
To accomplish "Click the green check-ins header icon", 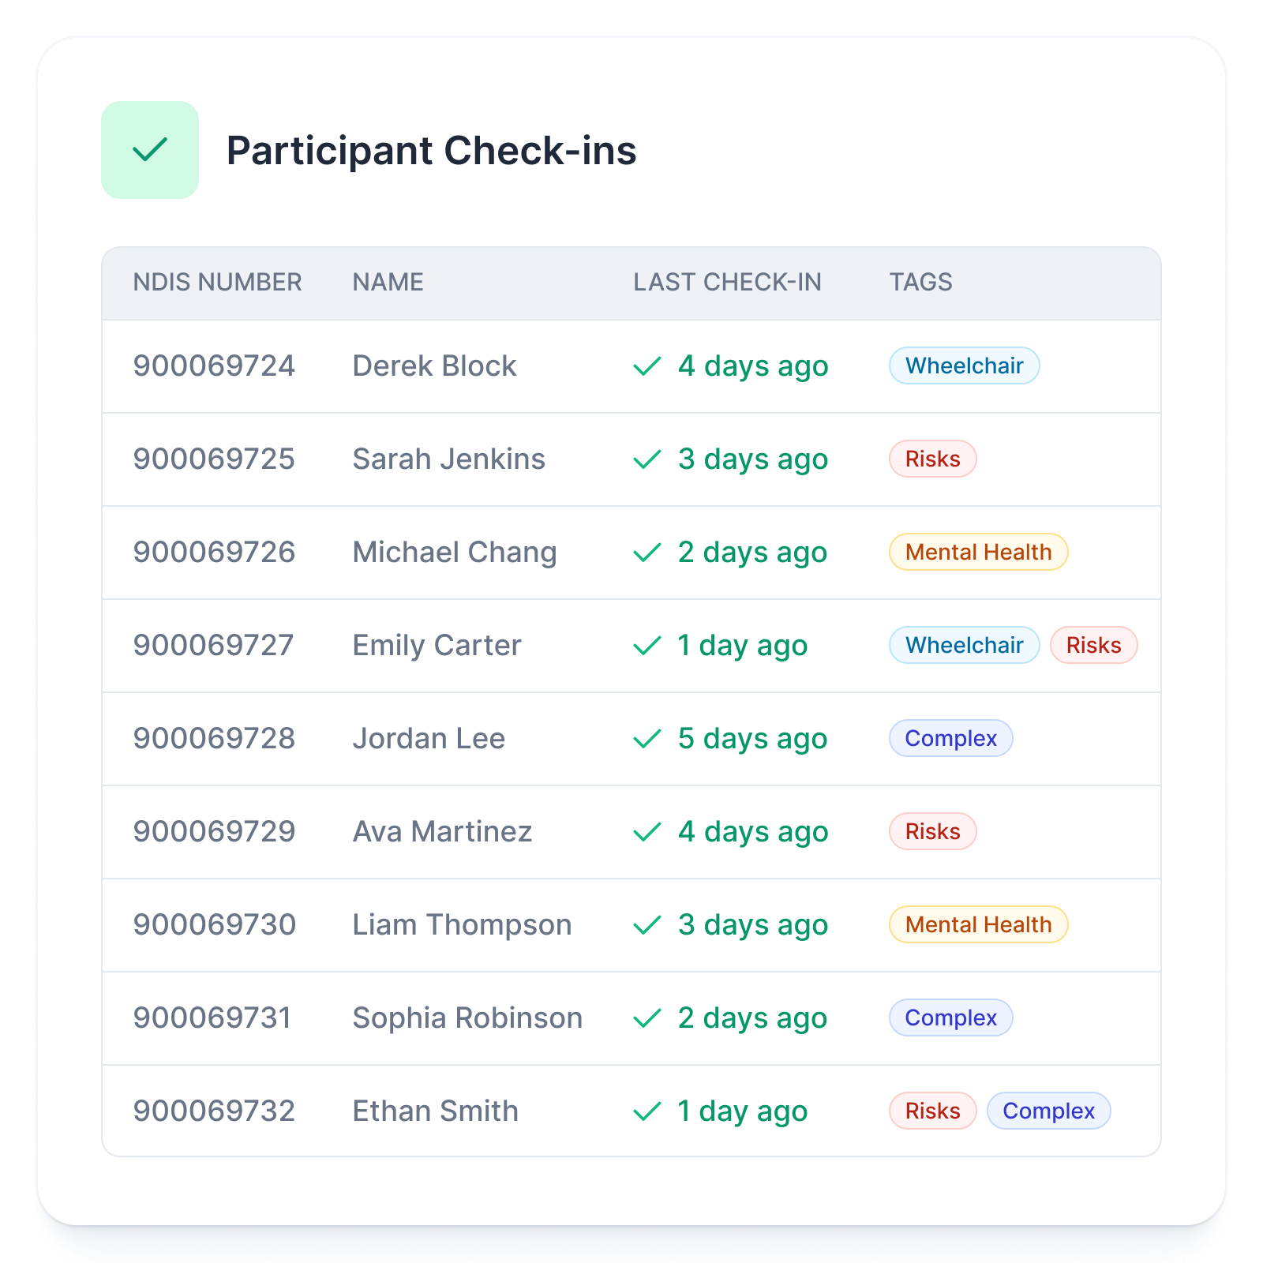I will click(x=150, y=150).
